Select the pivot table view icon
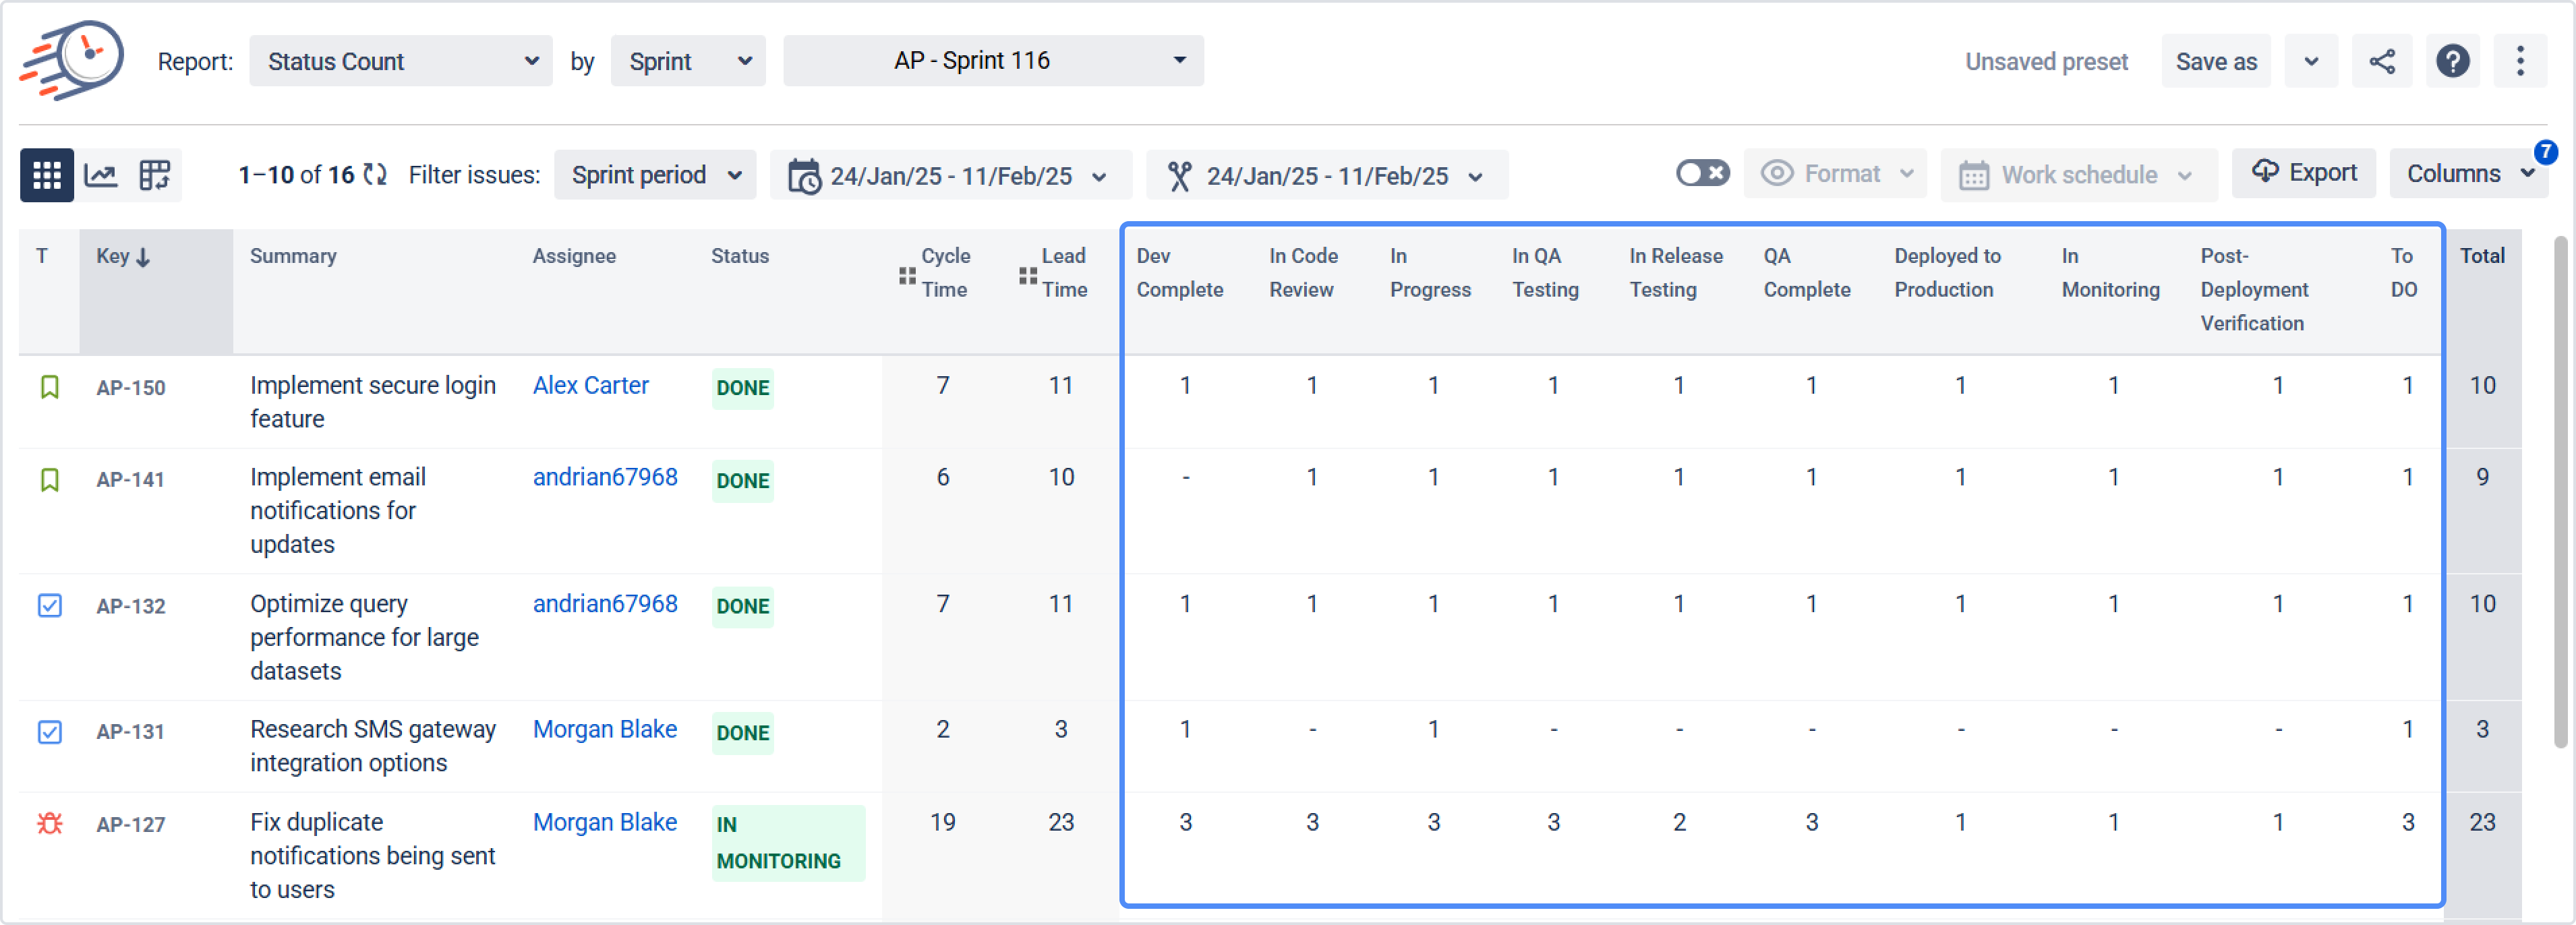The height and width of the screenshot is (925, 2576). tap(155, 176)
